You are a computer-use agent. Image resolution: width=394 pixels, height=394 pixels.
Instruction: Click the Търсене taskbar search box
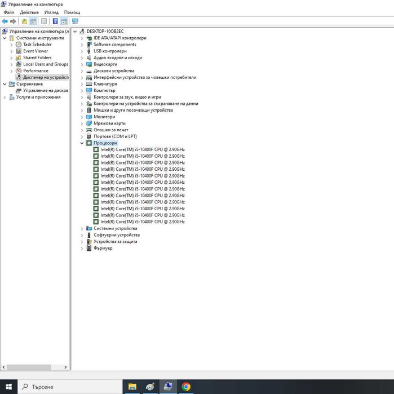pos(70,387)
